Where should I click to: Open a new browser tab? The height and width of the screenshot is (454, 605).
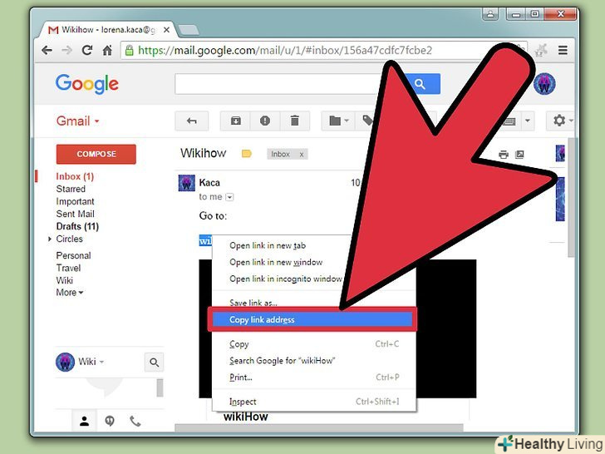189,30
